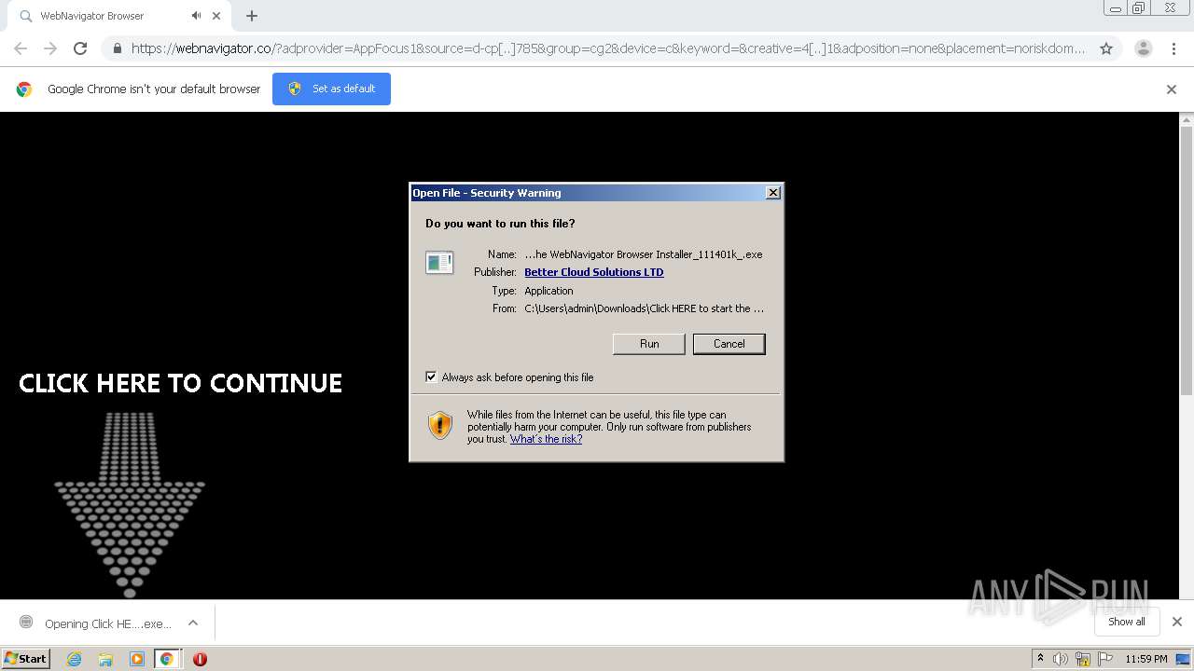Screen dimensions: 1194x671
Task: Click the browser forward arrow
Action: click(50, 48)
